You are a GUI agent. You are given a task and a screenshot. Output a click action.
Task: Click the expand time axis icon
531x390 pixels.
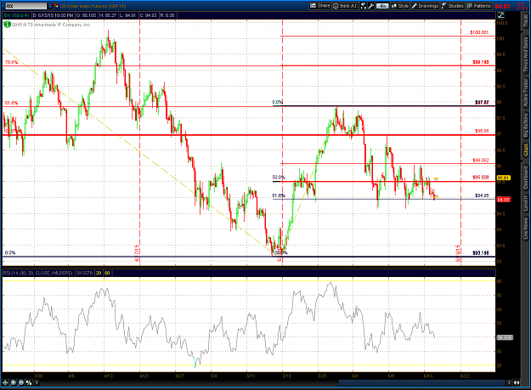click(x=517, y=382)
